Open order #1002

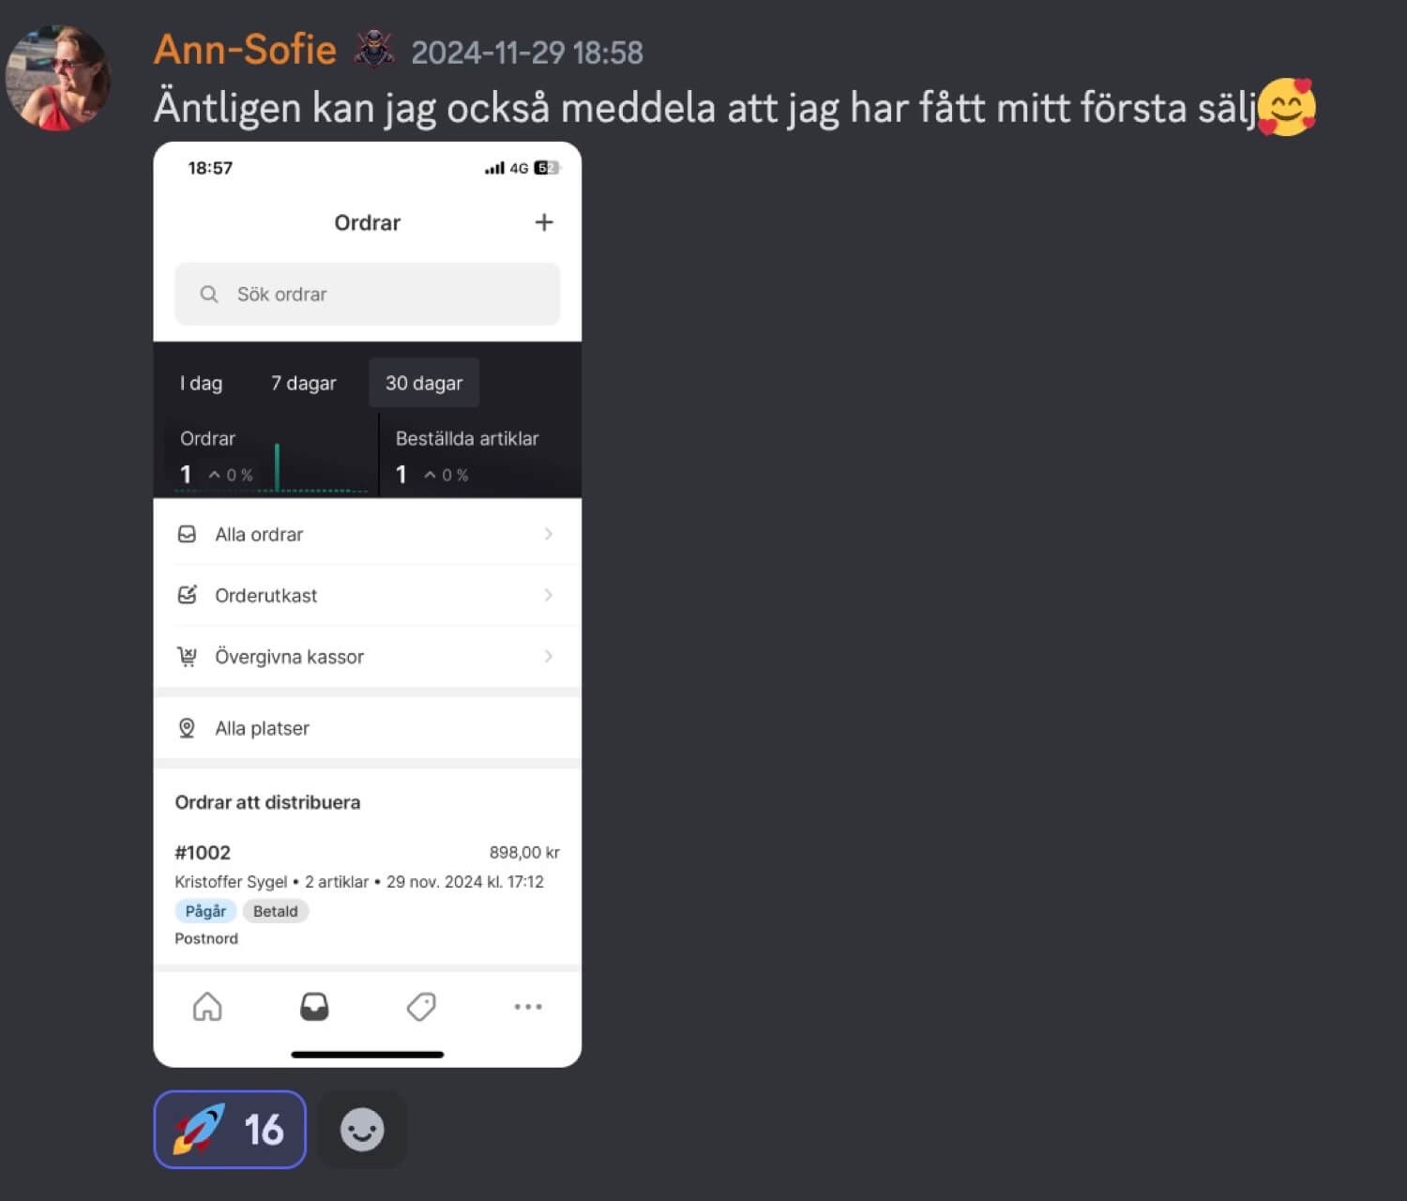[x=367, y=894]
